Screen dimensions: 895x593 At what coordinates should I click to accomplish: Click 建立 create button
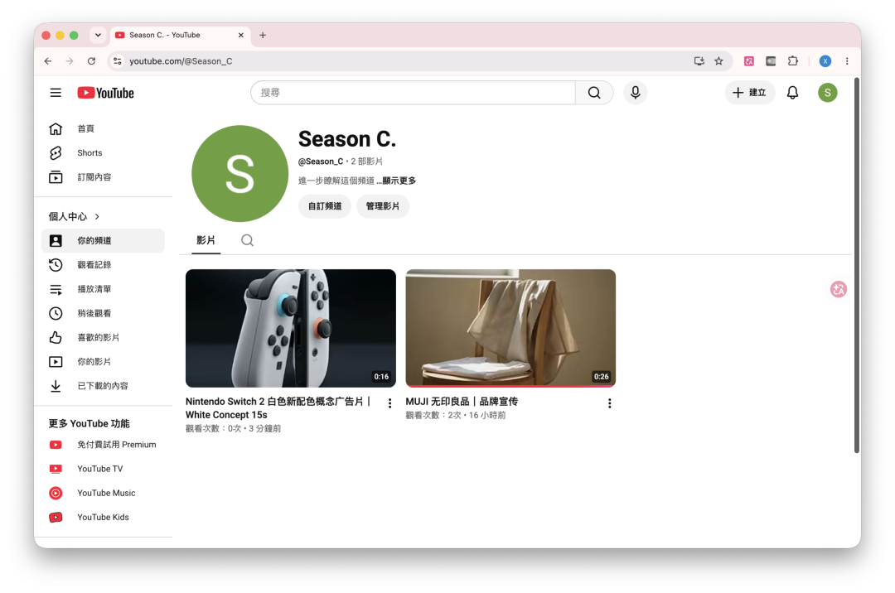click(x=749, y=93)
